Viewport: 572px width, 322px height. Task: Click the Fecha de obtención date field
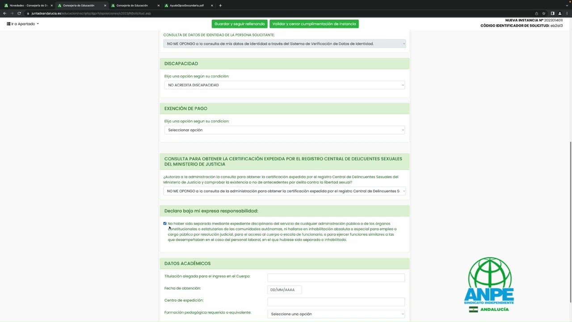285,290
